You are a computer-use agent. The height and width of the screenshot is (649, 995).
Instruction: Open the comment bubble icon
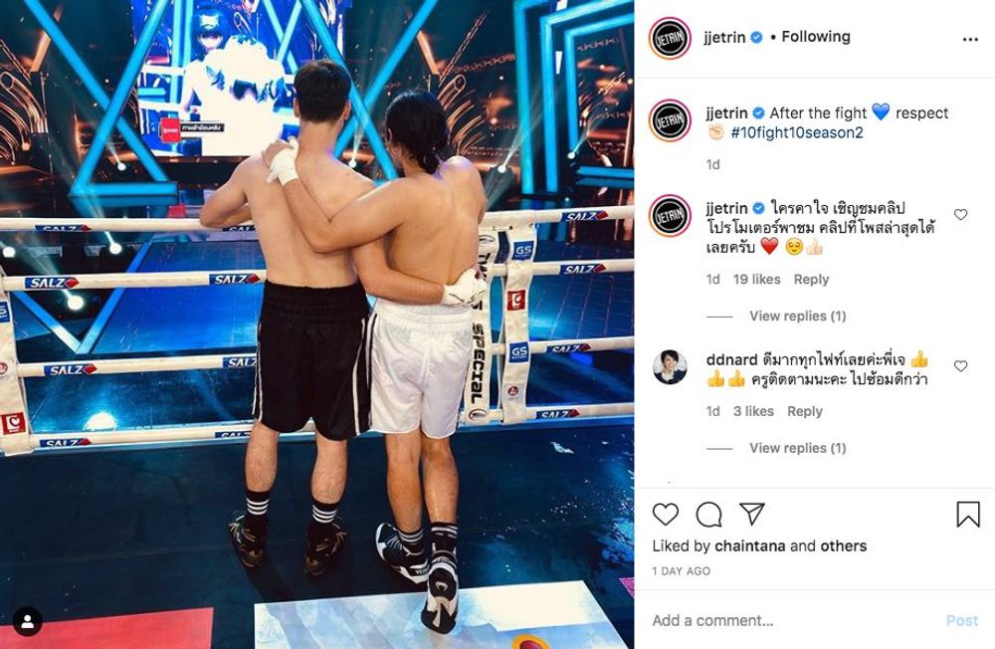tap(708, 515)
